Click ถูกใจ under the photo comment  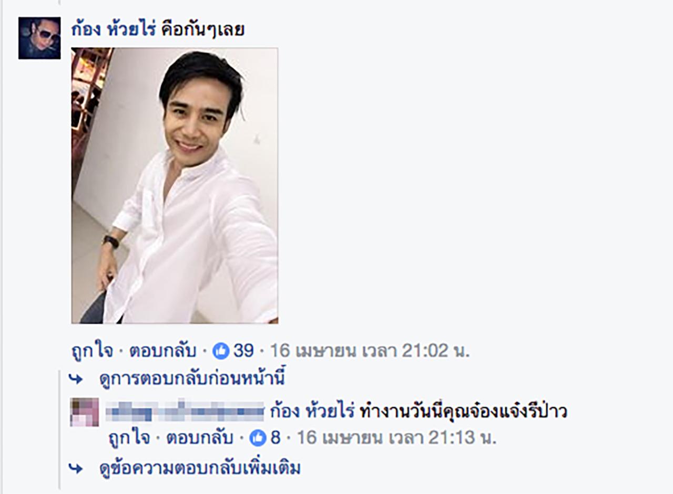tap(91, 351)
